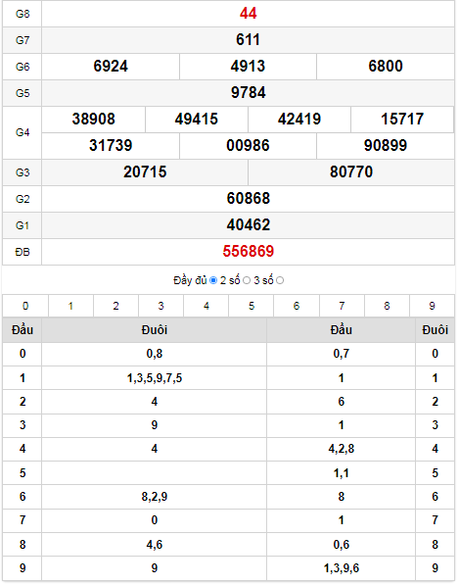Click the G8 prize number 44
459x585 pixels.
(x=249, y=14)
